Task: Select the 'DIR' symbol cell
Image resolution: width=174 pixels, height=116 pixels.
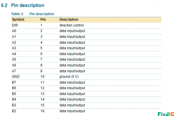Action: 15,25
